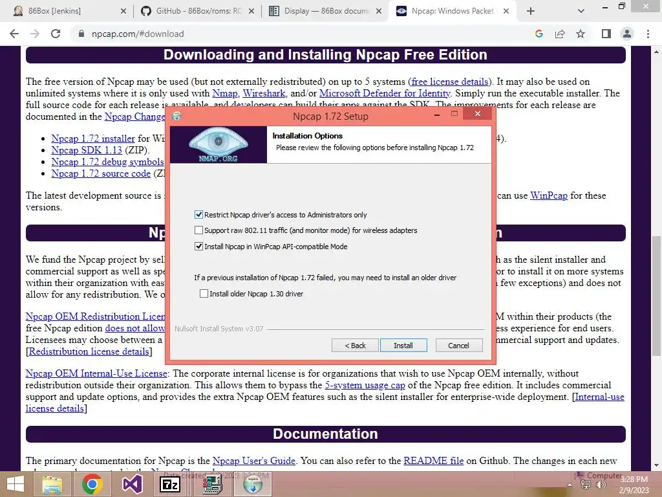
Task: Open Microsoft Defender for Identity link
Action: [x=385, y=93]
